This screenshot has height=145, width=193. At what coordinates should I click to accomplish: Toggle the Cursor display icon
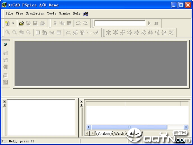96,33
